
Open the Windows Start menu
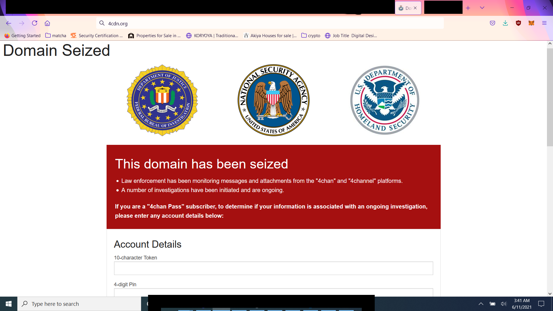point(9,304)
